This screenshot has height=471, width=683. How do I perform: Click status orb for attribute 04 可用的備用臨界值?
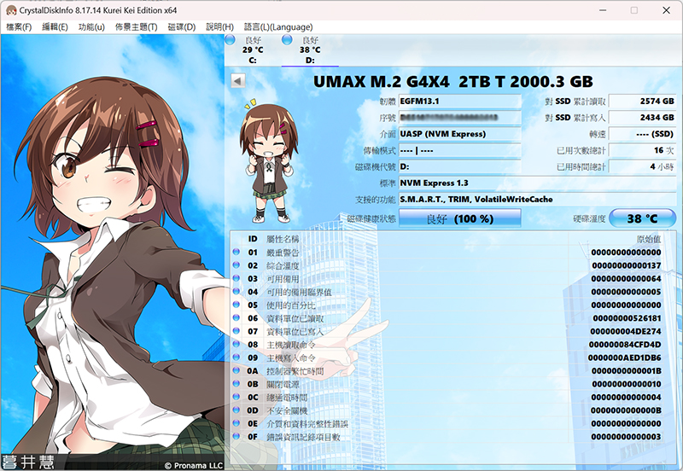(x=236, y=291)
